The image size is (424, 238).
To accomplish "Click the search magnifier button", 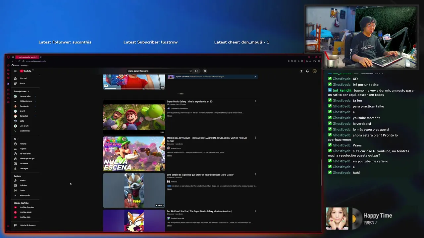I will coord(196,71).
